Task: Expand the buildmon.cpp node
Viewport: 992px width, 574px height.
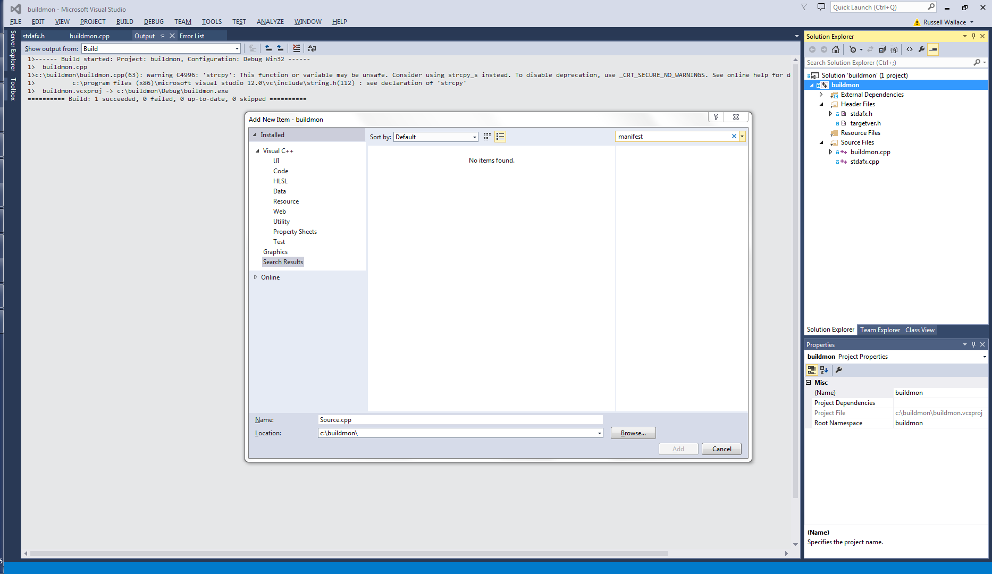Action: (x=830, y=152)
